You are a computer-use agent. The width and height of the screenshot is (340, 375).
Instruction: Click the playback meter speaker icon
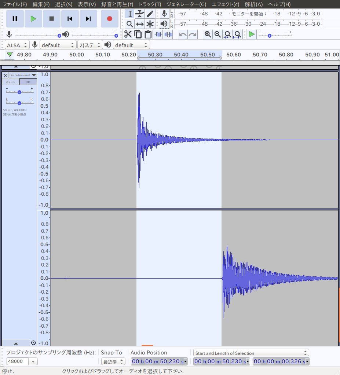[x=164, y=24]
